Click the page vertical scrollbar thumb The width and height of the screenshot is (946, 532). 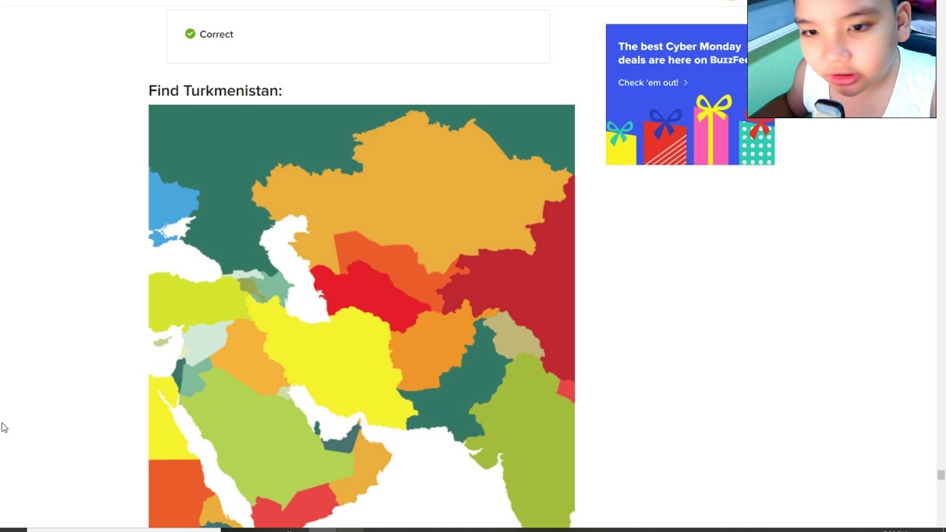(940, 475)
